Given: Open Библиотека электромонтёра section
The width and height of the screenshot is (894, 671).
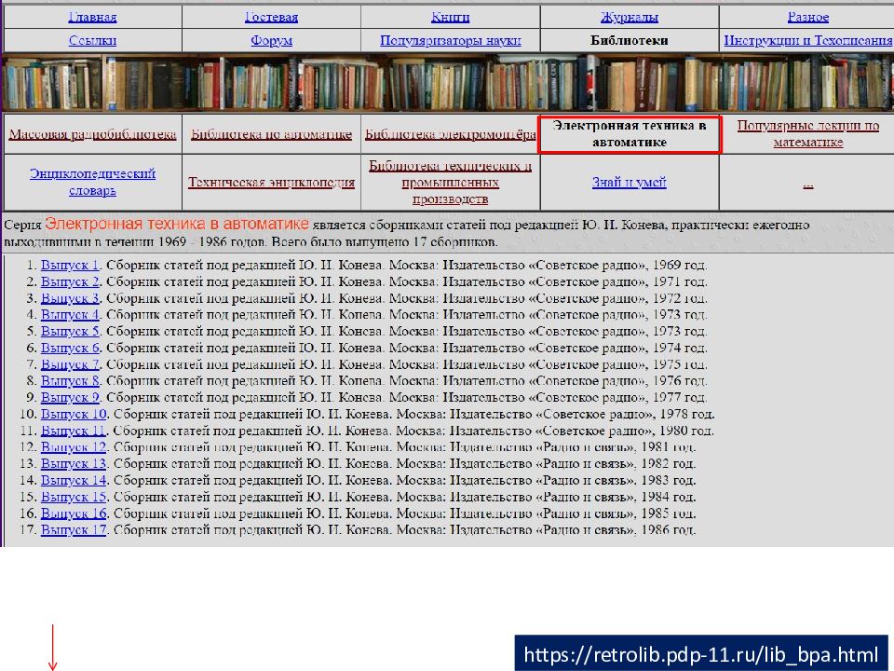Looking at the screenshot, I should [450, 135].
